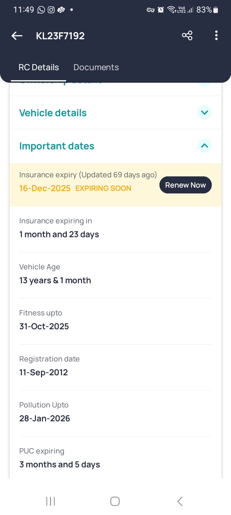Tap the alarm clock status icon

tap(161, 10)
